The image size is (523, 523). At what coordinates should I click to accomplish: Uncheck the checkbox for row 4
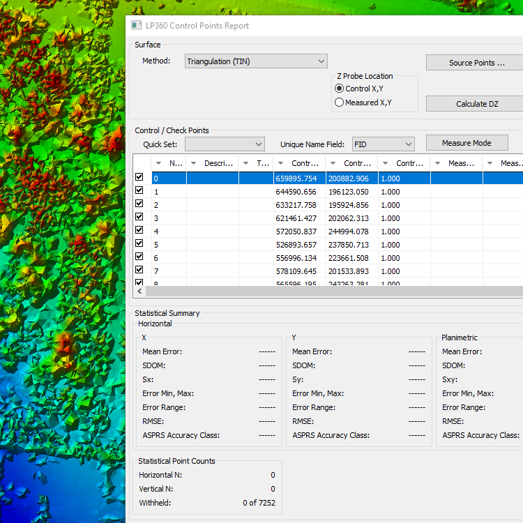139,230
